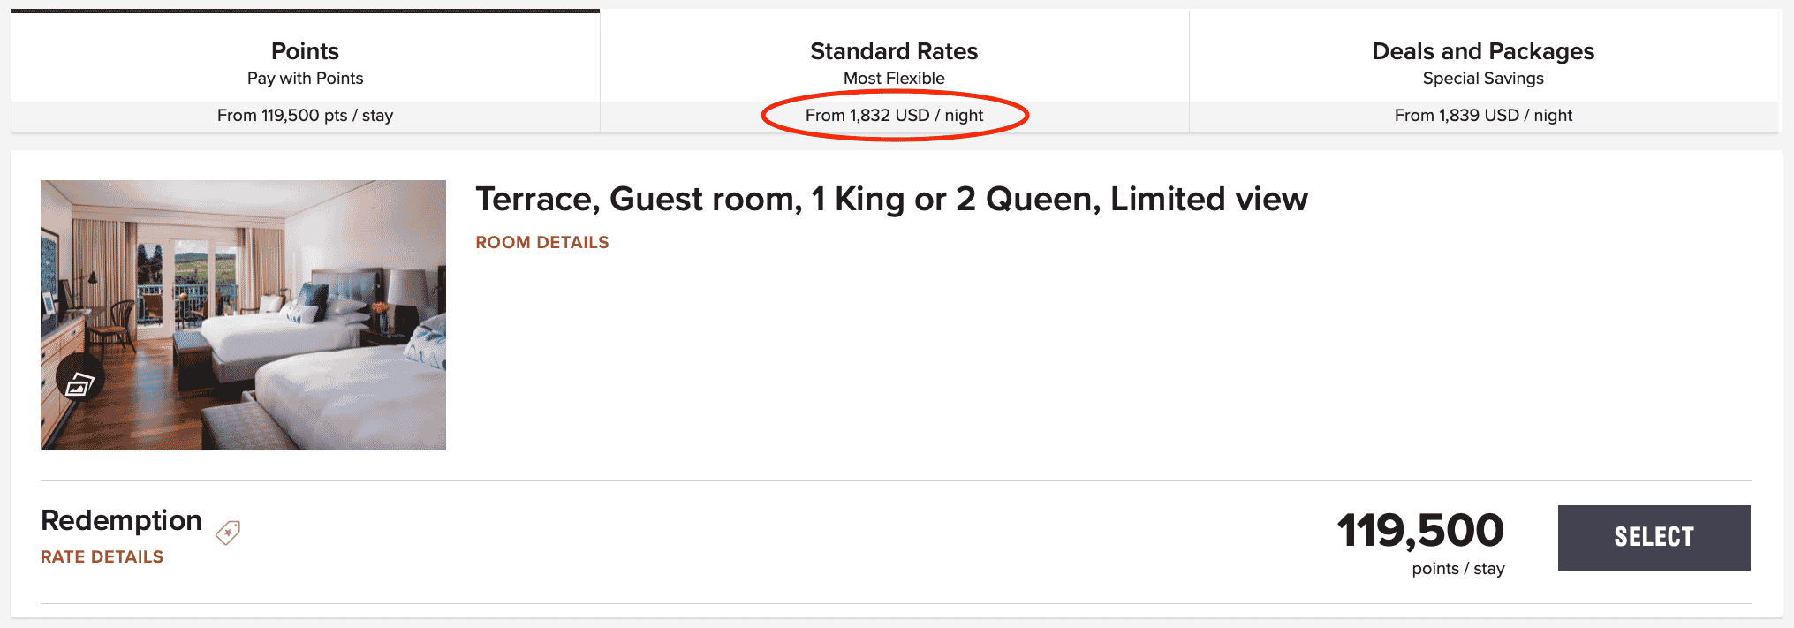Click the Redemption rate heading
Screen dimensions: 1794x628
(121, 520)
